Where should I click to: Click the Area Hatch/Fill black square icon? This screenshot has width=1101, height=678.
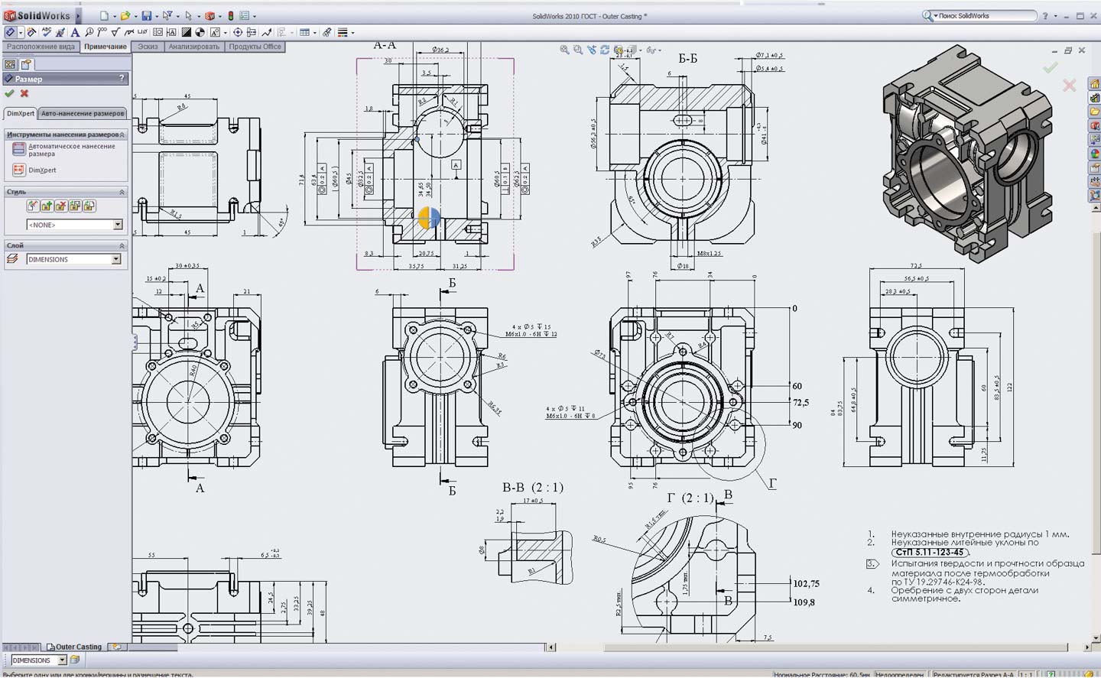tap(186, 32)
